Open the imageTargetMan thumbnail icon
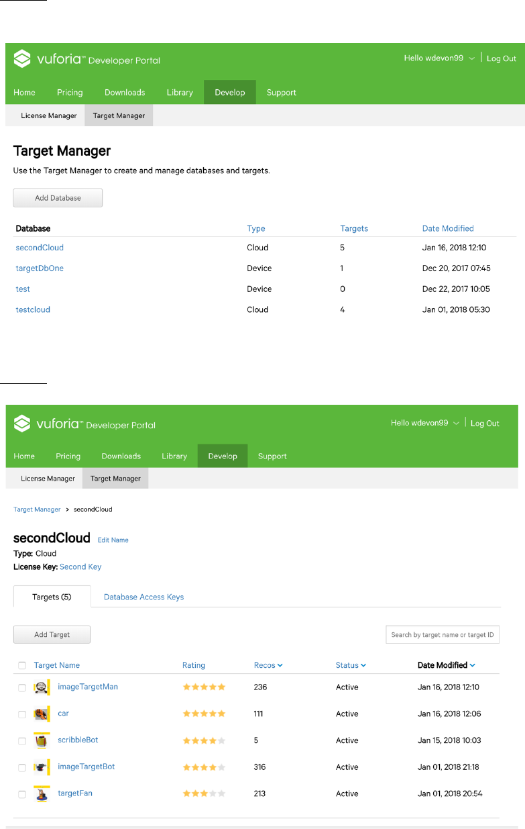This screenshot has height=829, width=525. click(42, 687)
